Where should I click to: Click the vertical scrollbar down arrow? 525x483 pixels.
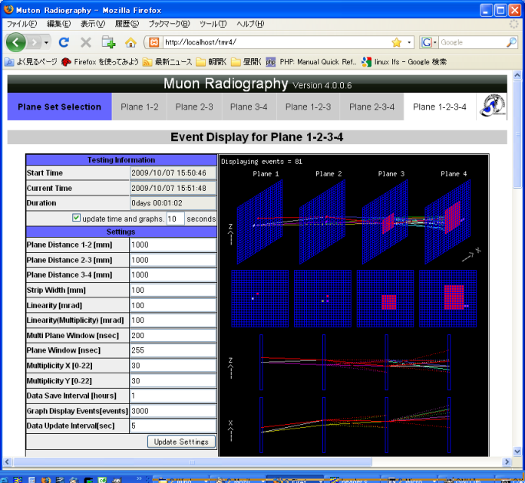click(x=517, y=452)
